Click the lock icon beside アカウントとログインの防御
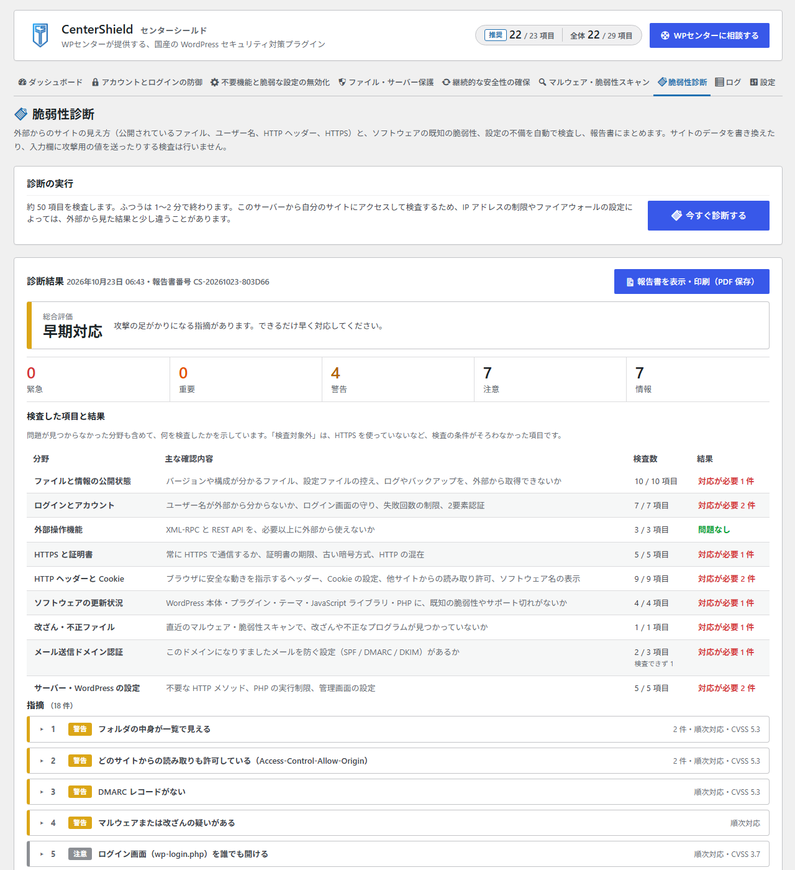Image resolution: width=795 pixels, height=870 pixels. click(x=95, y=82)
